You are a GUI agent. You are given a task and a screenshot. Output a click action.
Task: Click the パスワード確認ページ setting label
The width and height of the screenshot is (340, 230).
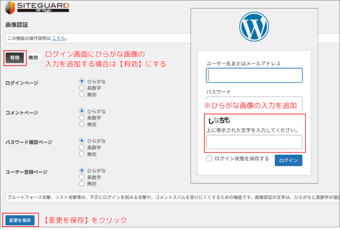29,142
